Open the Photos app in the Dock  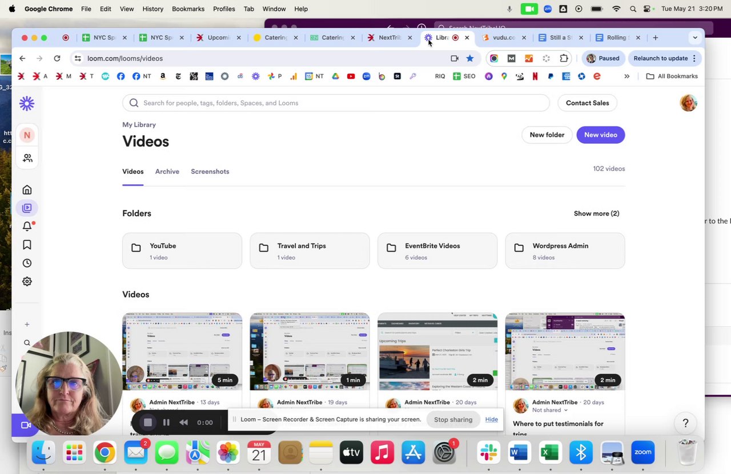click(228, 453)
